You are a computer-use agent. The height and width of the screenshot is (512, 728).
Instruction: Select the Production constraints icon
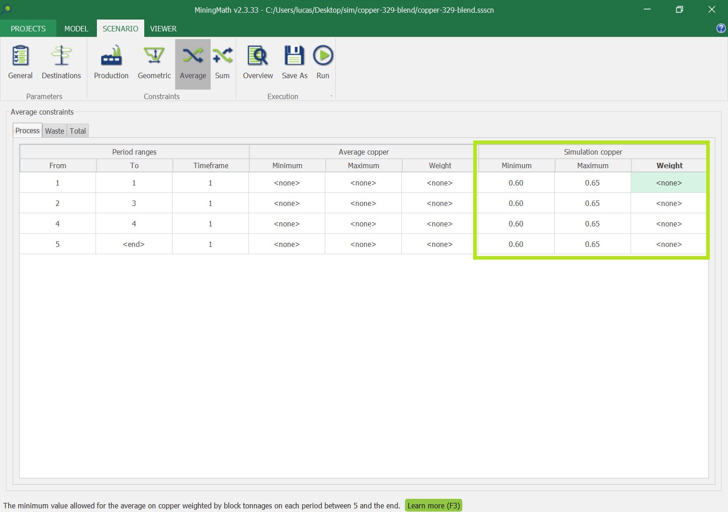pyautogui.click(x=111, y=62)
